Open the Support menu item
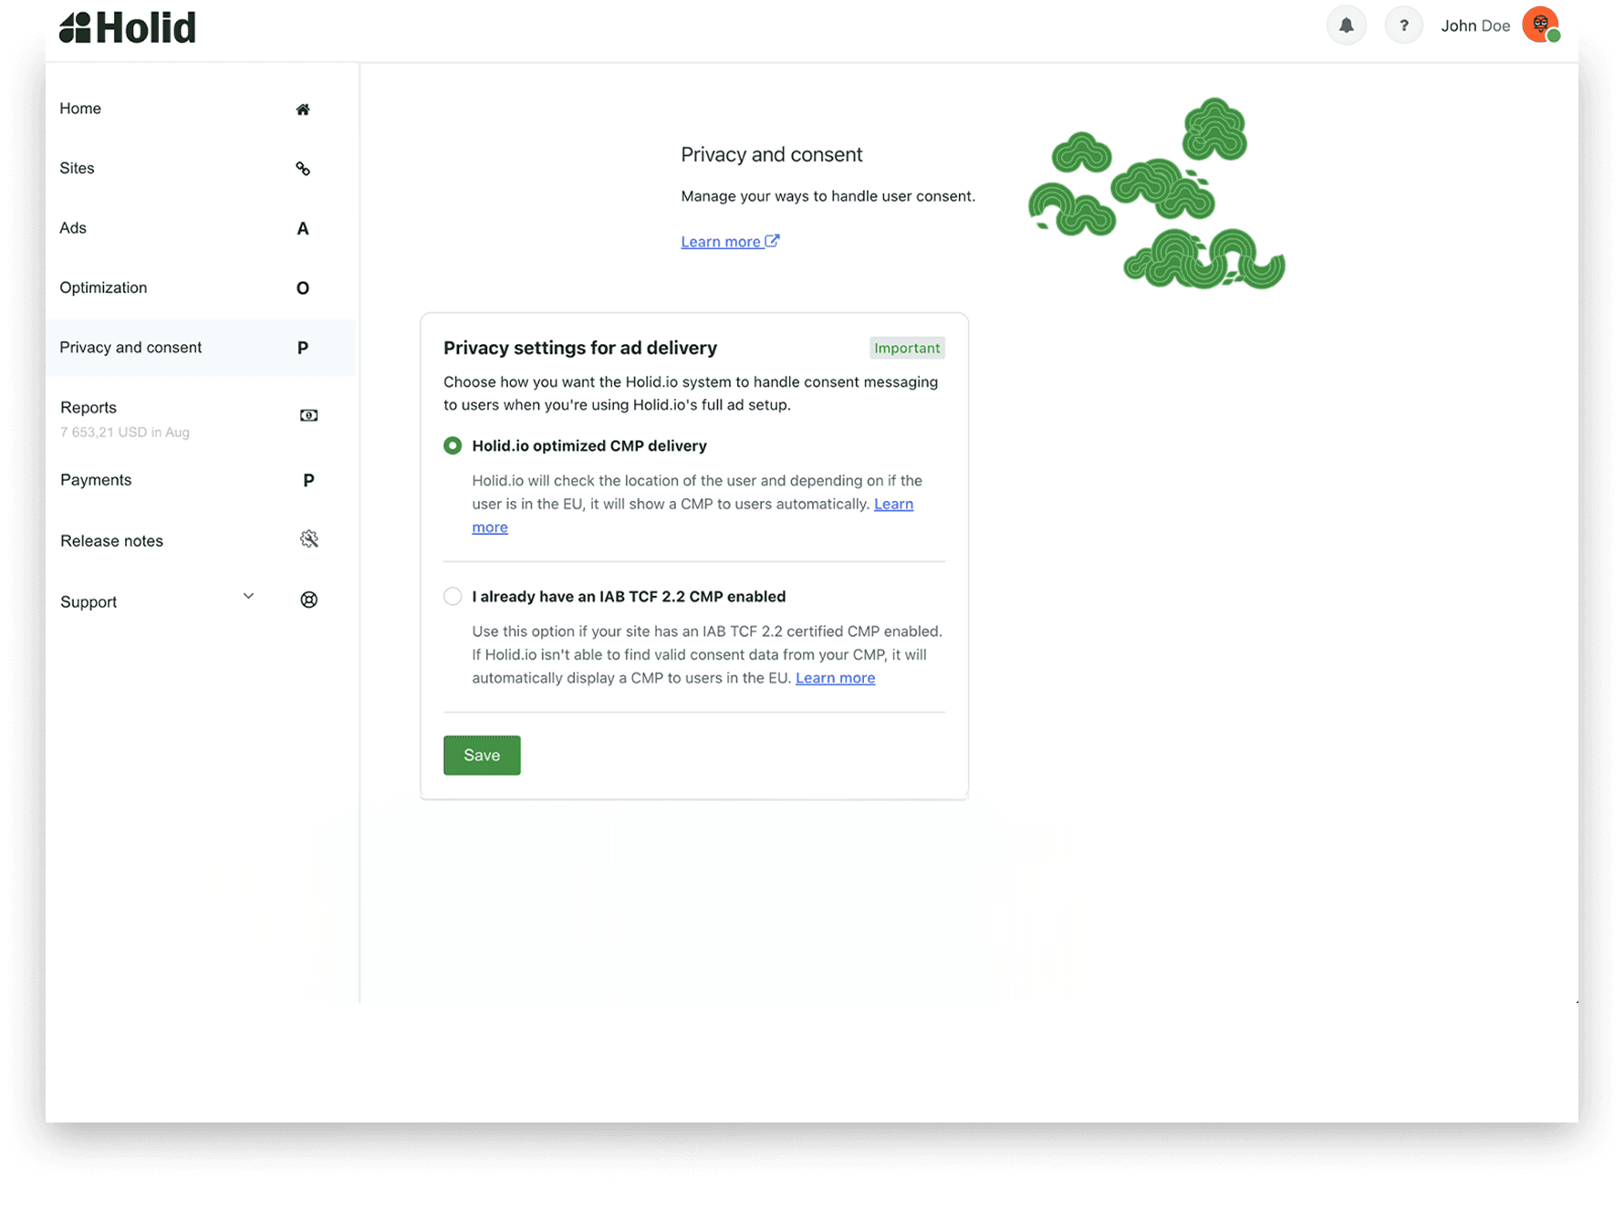 click(x=88, y=601)
